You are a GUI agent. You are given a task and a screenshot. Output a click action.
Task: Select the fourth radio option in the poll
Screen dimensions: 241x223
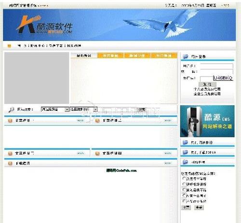coord(184,195)
